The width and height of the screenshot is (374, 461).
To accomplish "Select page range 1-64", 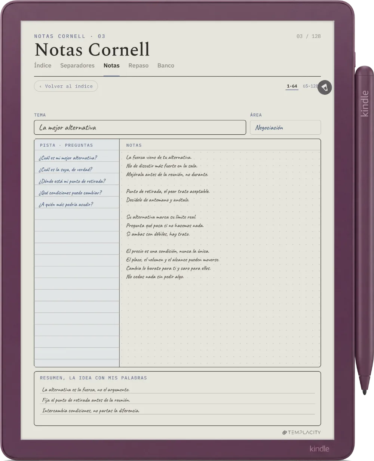I will (x=292, y=86).
